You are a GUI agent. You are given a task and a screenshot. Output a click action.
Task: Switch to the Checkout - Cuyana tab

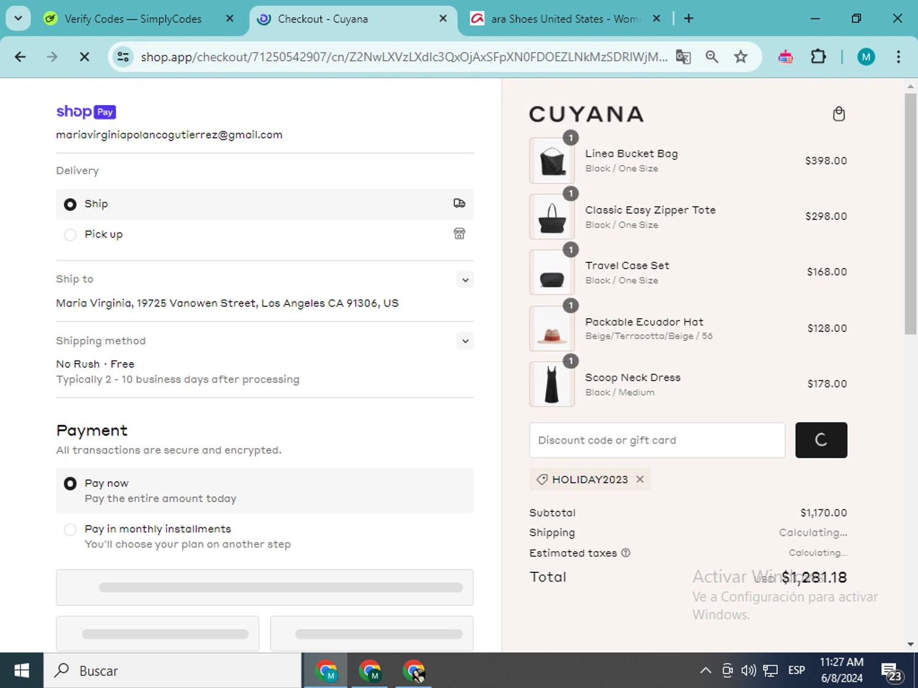click(353, 19)
